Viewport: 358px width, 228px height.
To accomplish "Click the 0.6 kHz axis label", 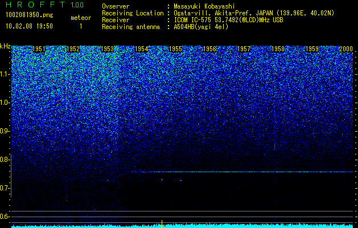I will 5,217.
